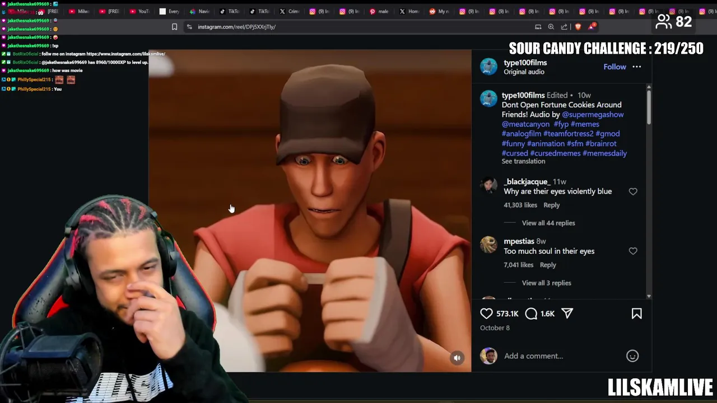Open the #teamfortress2 hashtag
Image resolution: width=717 pixels, height=403 pixels.
(x=568, y=134)
